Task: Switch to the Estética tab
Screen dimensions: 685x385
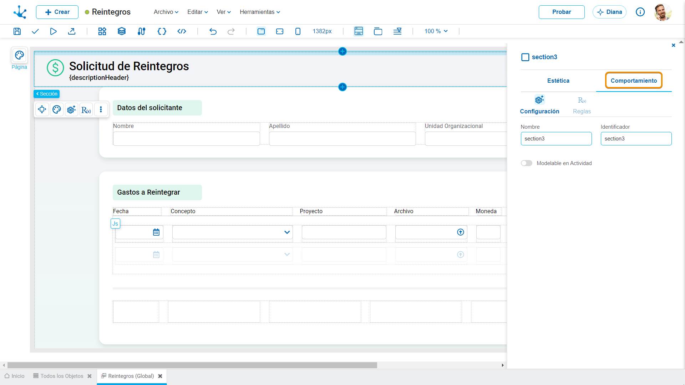Action: coord(558,81)
